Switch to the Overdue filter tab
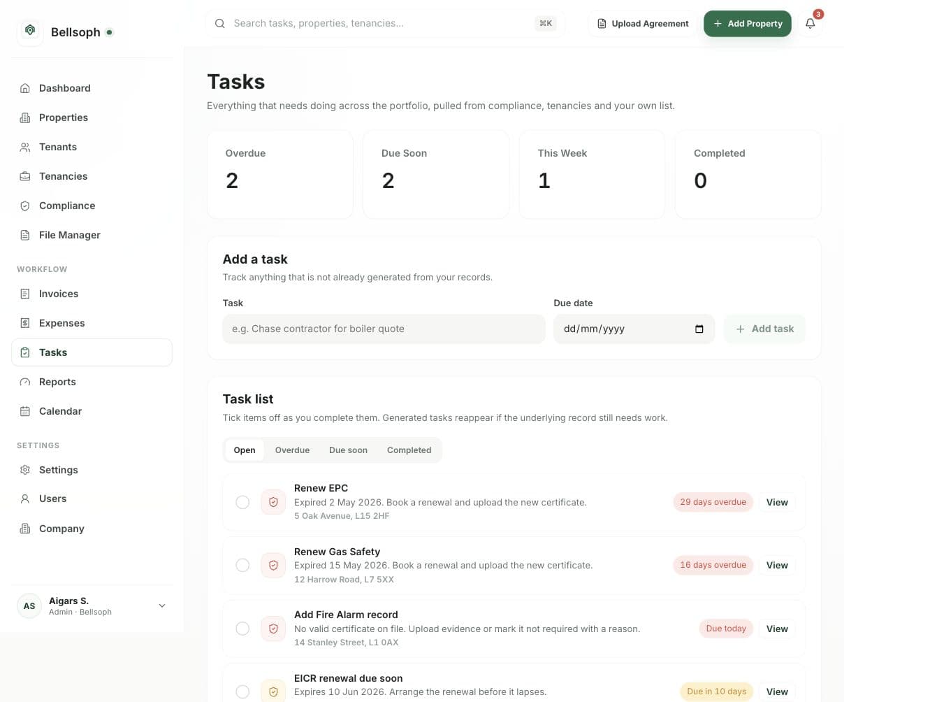The height and width of the screenshot is (702, 937). click(292, 450)
